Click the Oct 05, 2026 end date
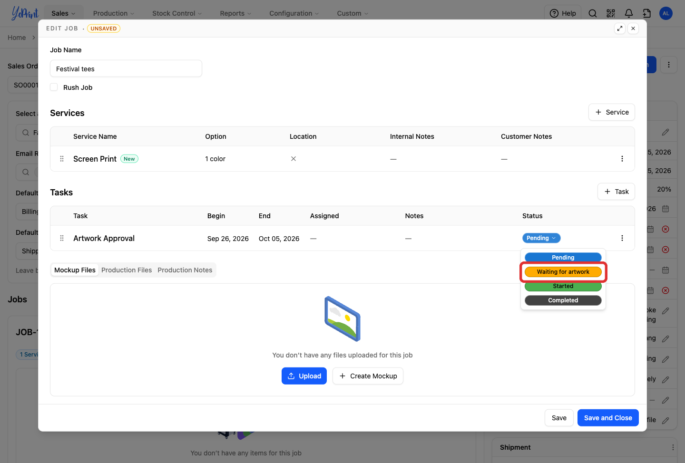The image size is (685, 463). coord(279,239)
